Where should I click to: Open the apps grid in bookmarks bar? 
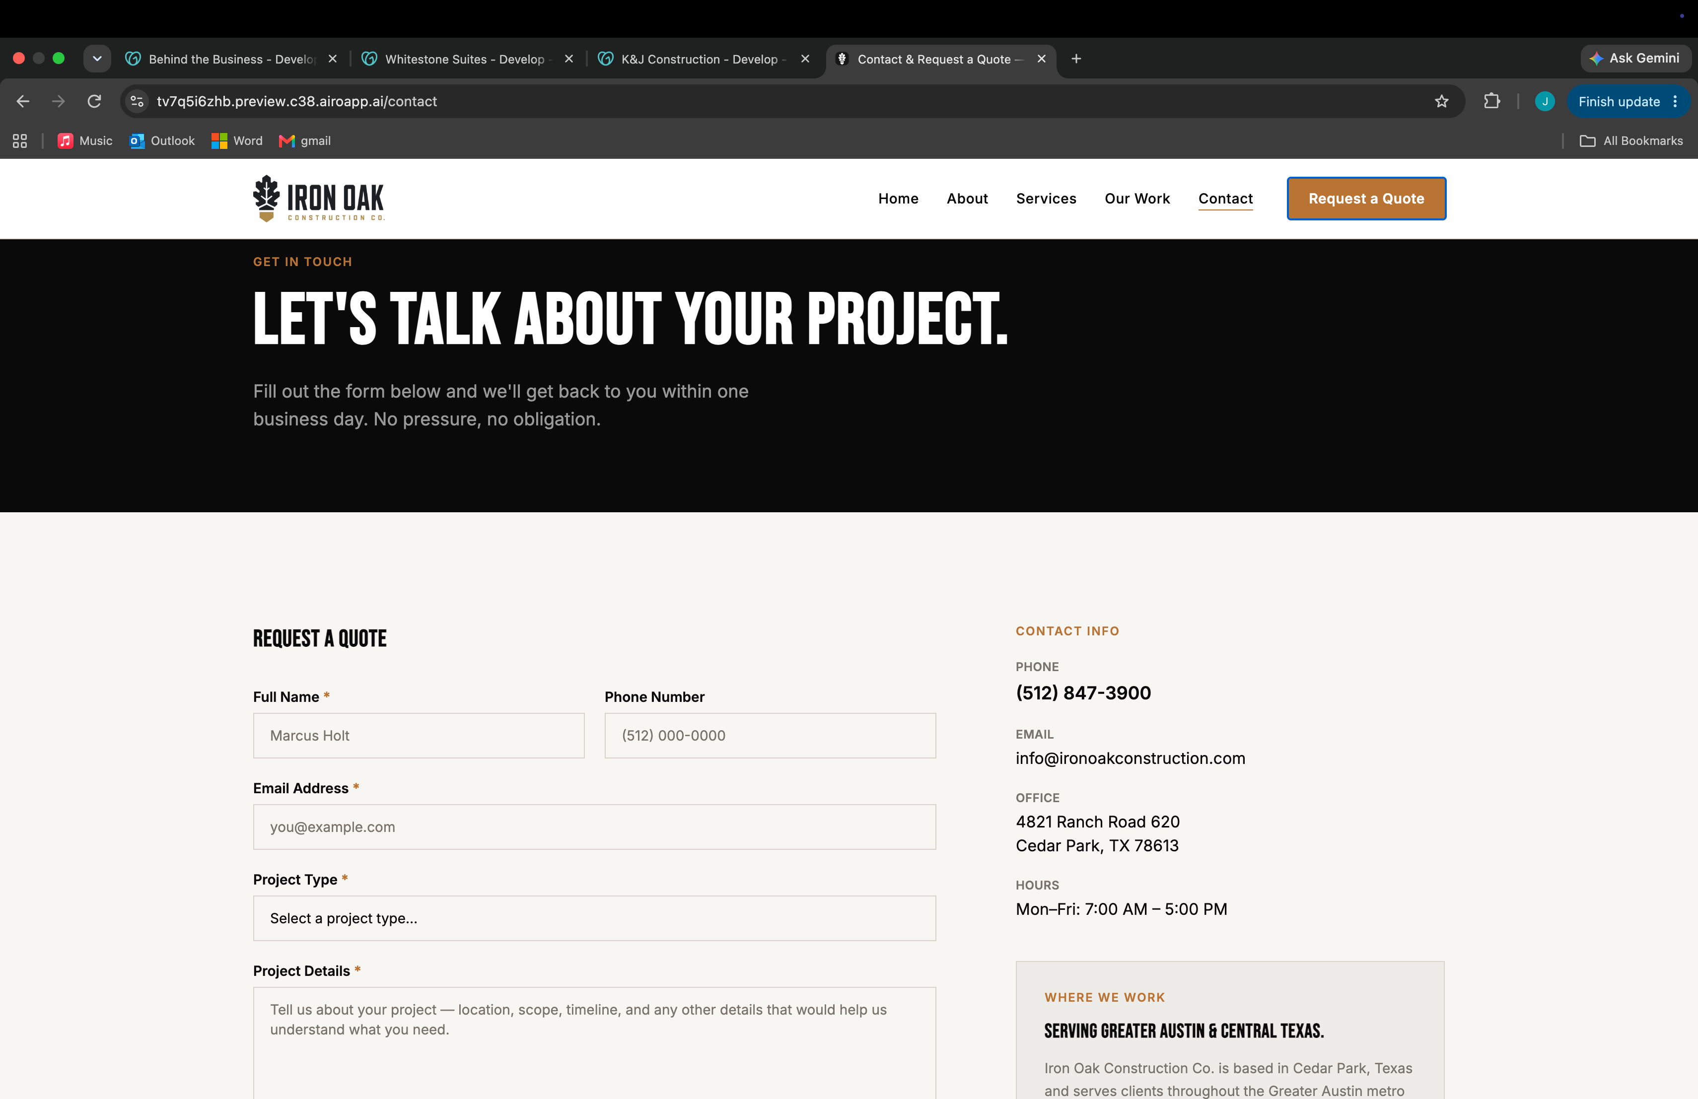(20, 141)
